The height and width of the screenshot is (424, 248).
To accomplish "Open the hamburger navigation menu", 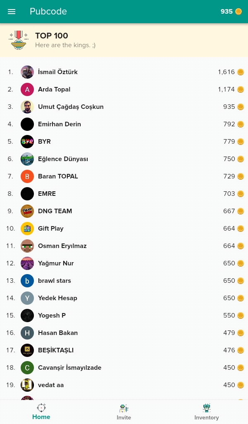I will click(x=12, y=12).
